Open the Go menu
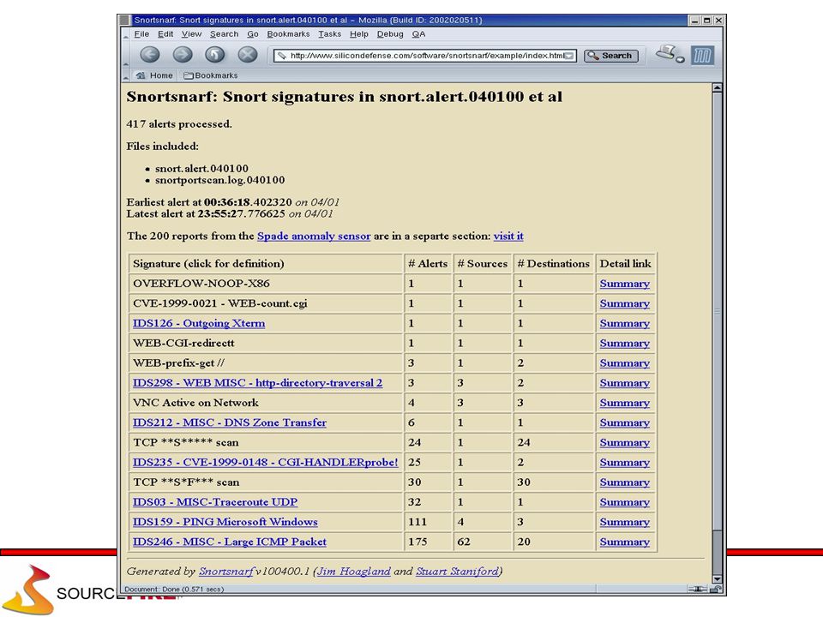The image size is (823, 617). (252, 34)
